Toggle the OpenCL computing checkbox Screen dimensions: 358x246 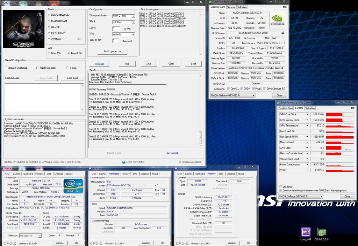point(229,89)
